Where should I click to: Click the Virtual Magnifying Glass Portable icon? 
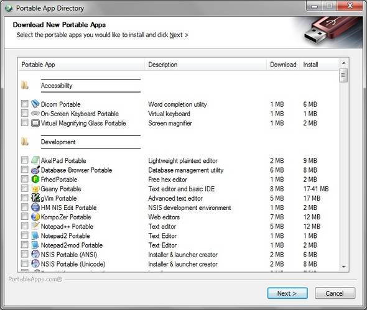[35, 123]
